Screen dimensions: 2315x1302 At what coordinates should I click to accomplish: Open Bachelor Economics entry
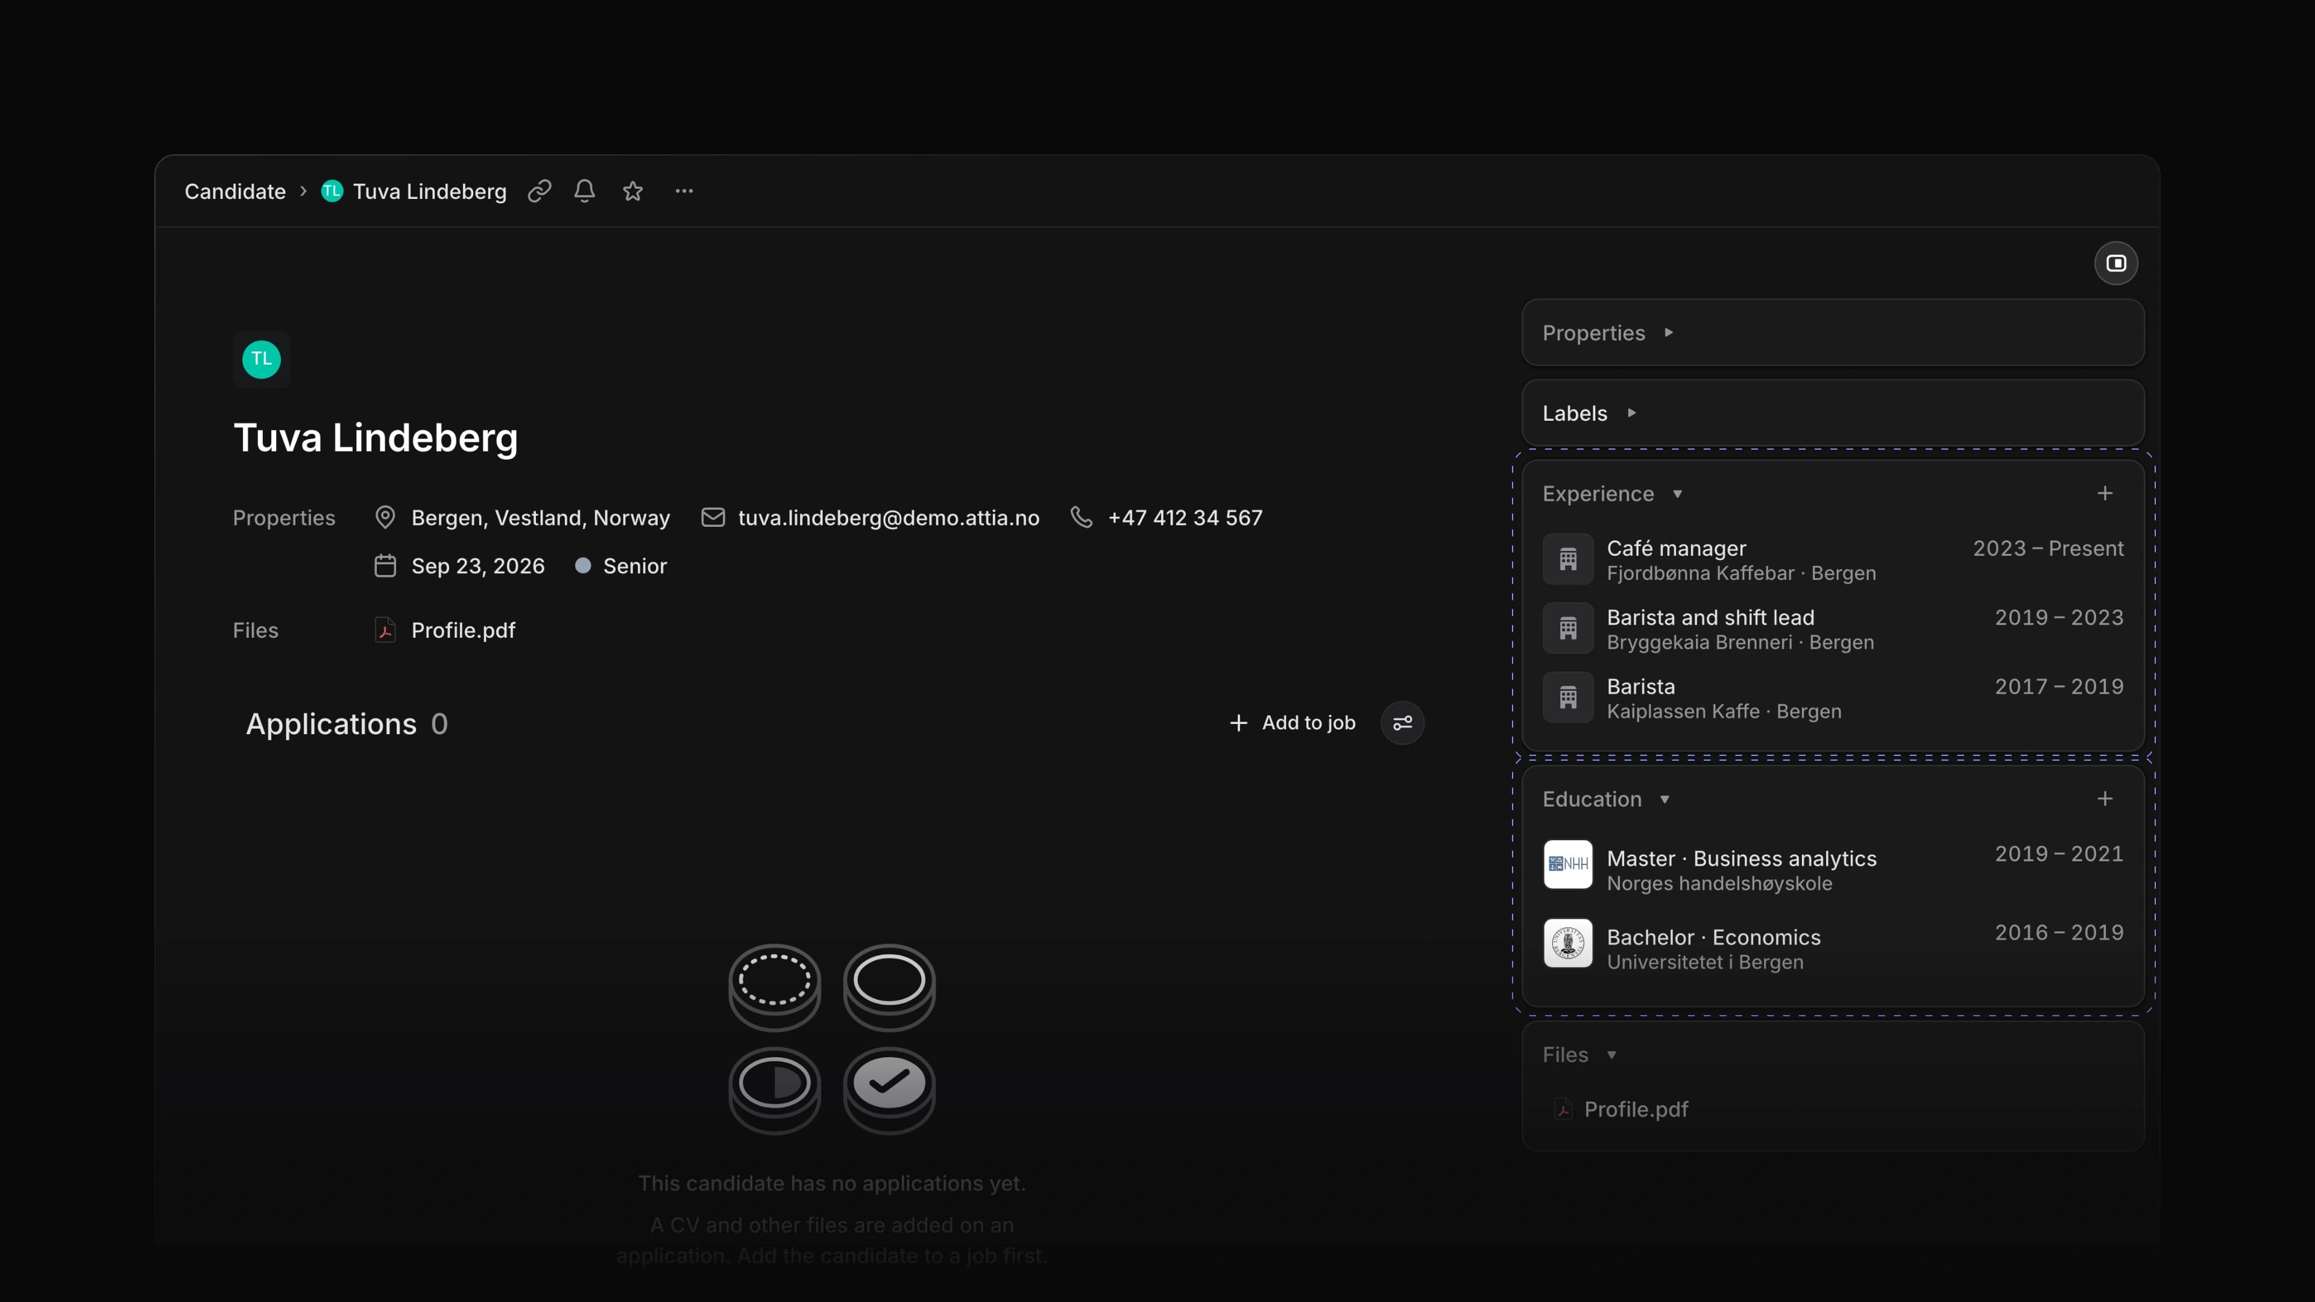tap(1833, 947)
